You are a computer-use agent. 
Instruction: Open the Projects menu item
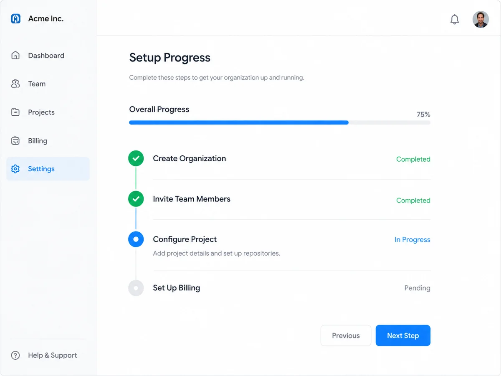48,112
